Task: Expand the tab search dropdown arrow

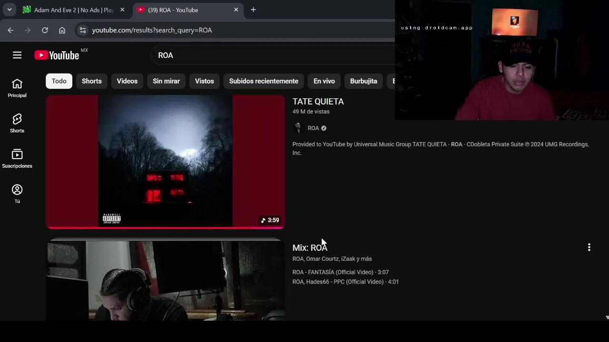Action: click(x=9, y=9)
